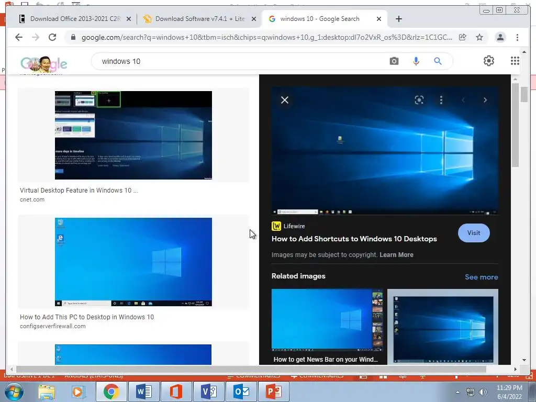Launch Windows Media Player from taskbar

coord(78,392)
